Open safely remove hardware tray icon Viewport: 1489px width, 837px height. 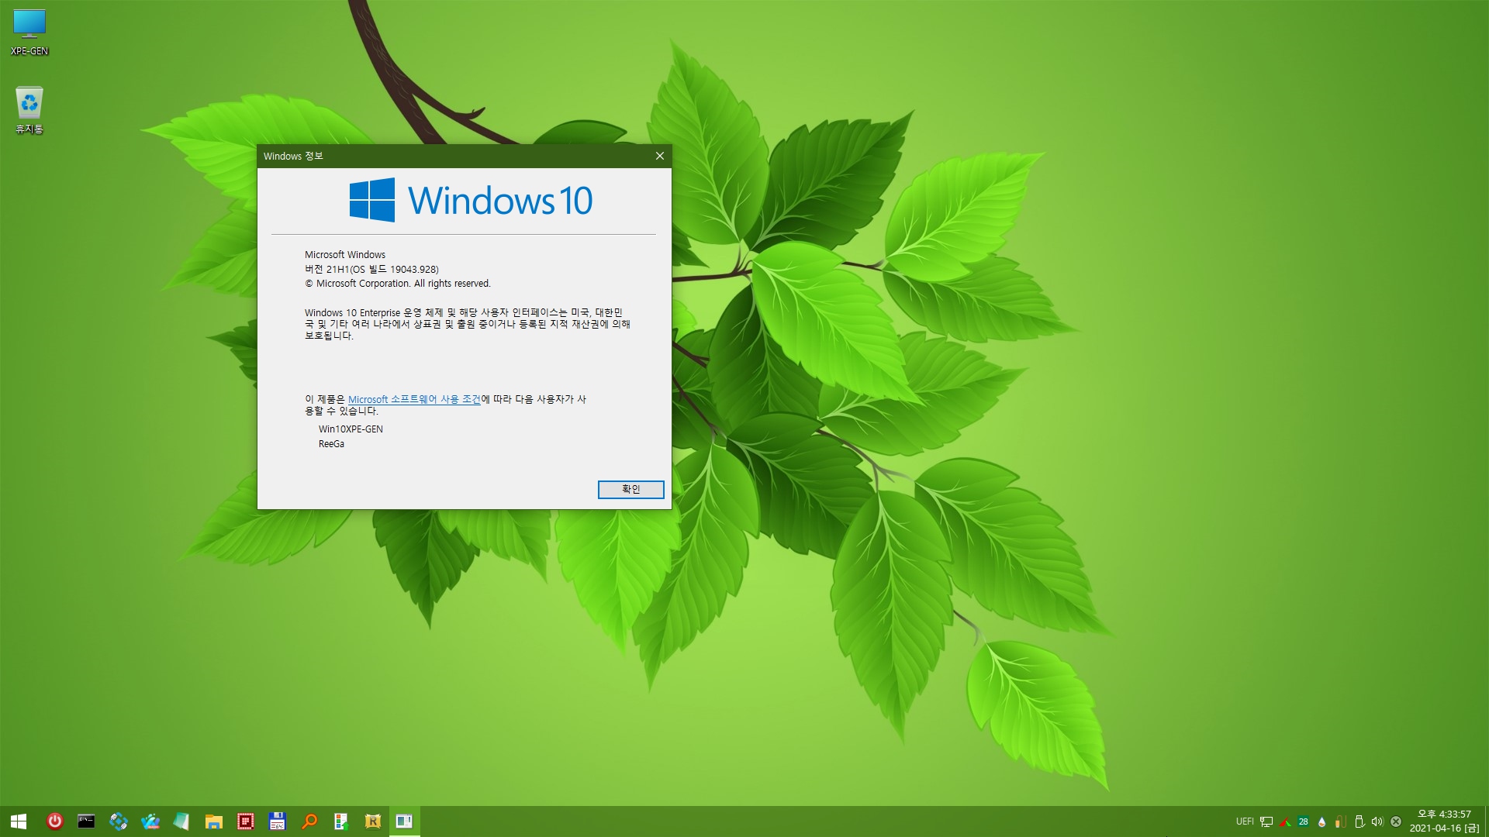1359,821
